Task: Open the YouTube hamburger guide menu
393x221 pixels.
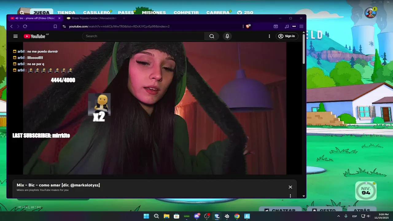Action: [x=15, y=36]
